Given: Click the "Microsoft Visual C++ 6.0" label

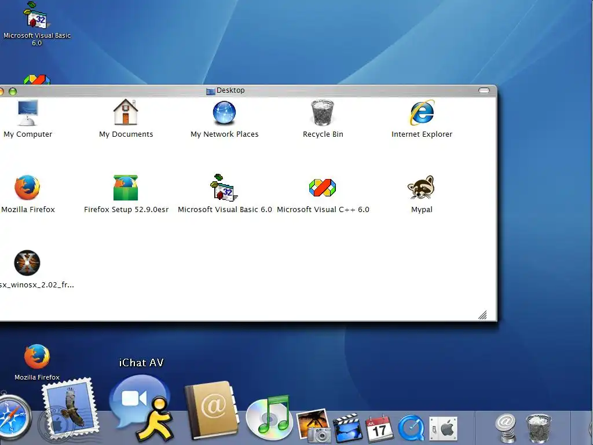Looking at the screenshot, I should point(323,209).
